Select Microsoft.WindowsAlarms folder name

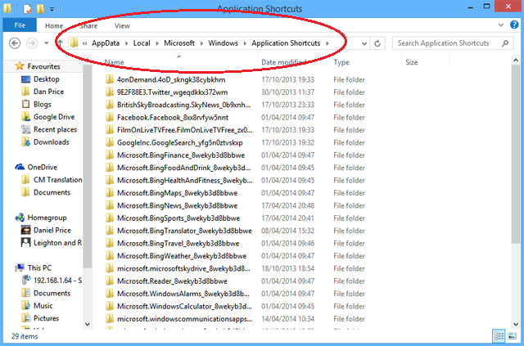click(183, 294)
